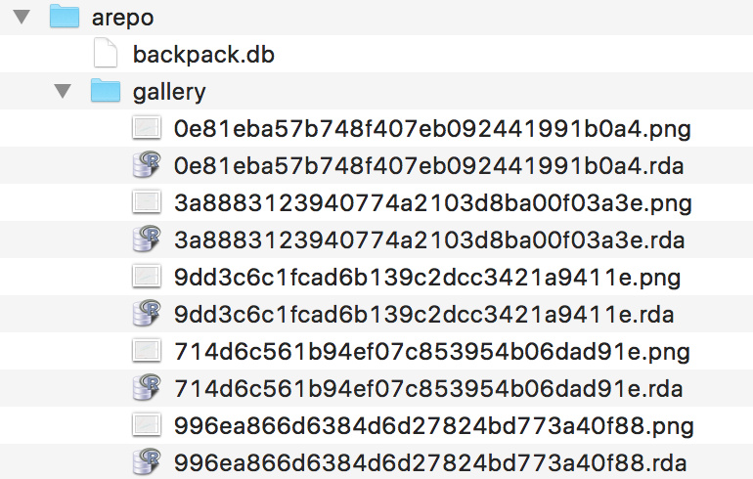The width and height of the screenshot is (753, 479).
Task: Click the 714d6c561b94...rda data file icon
Action: pyautogui.click(x=146, y=388)
